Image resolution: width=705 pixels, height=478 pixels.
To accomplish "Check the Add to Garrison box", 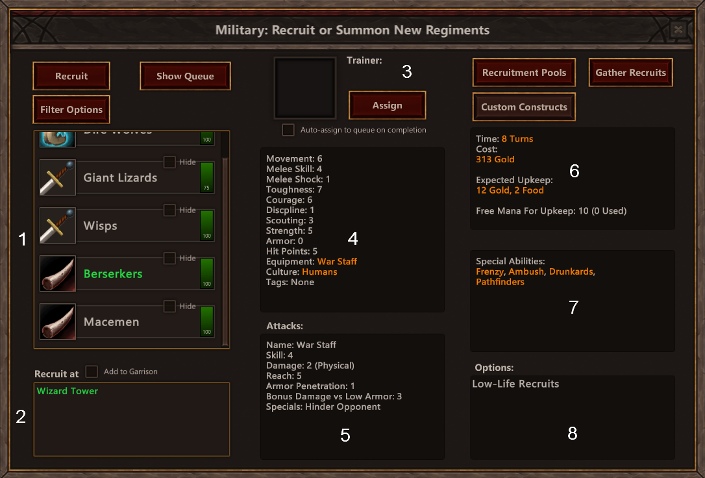I will 92,371.
